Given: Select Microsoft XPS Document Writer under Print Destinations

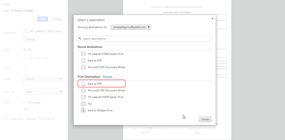Looking at the screenshot, I should tap(106, 90).
